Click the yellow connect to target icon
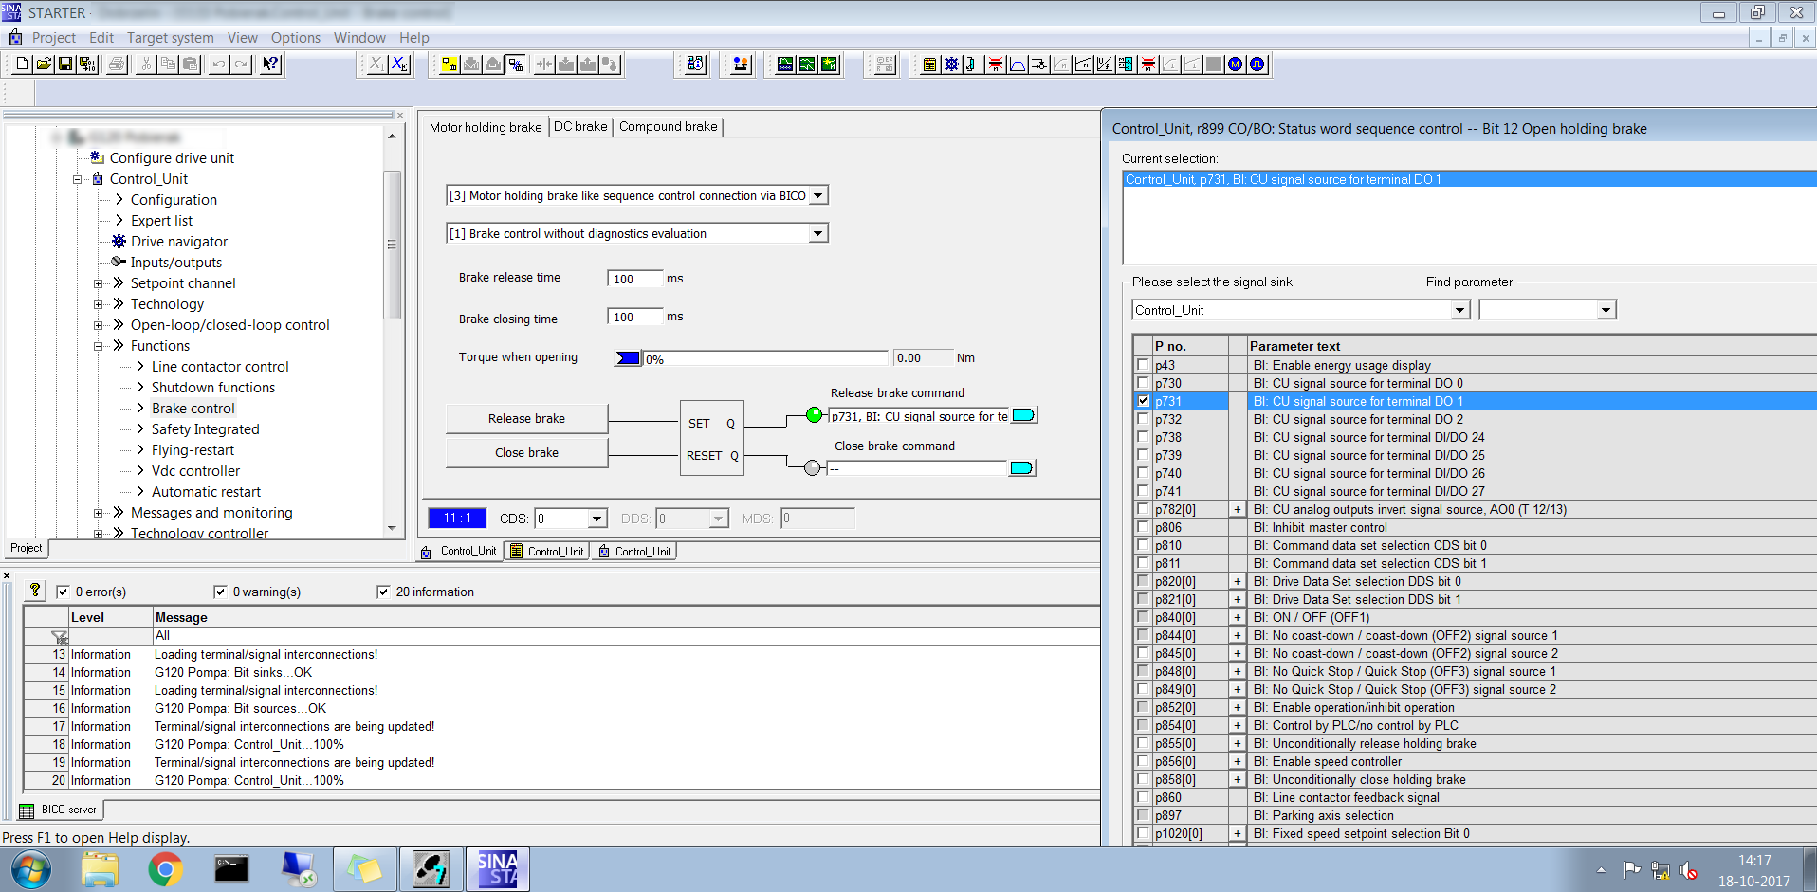1817x892 pixels. pos(450,64)
